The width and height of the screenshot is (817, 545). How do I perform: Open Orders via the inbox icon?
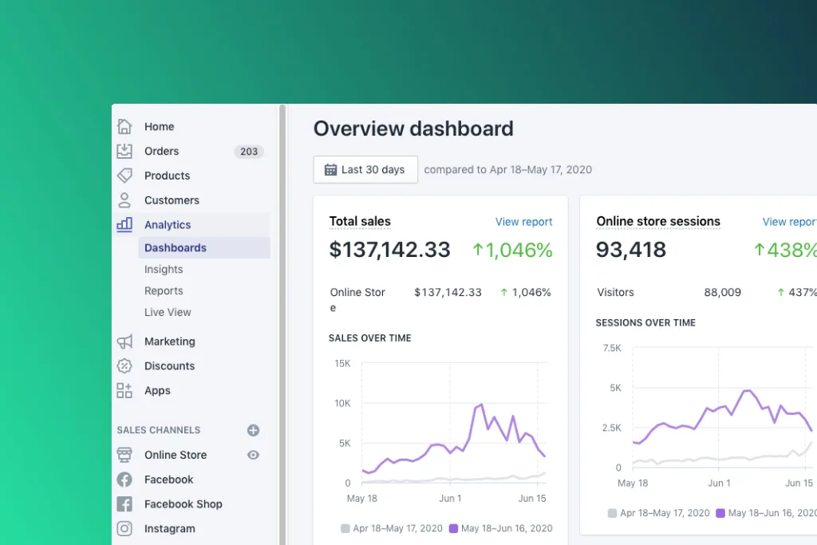124,151
